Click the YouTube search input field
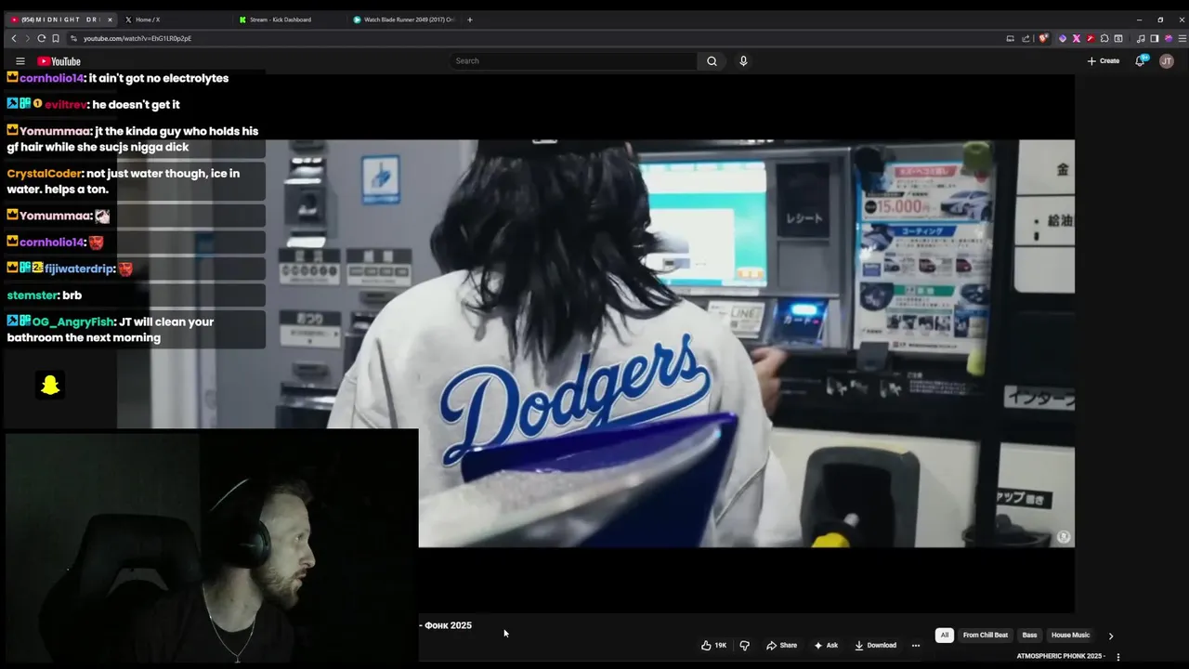The height and width of the screenshot is (669, 1189). click(573, 61)
